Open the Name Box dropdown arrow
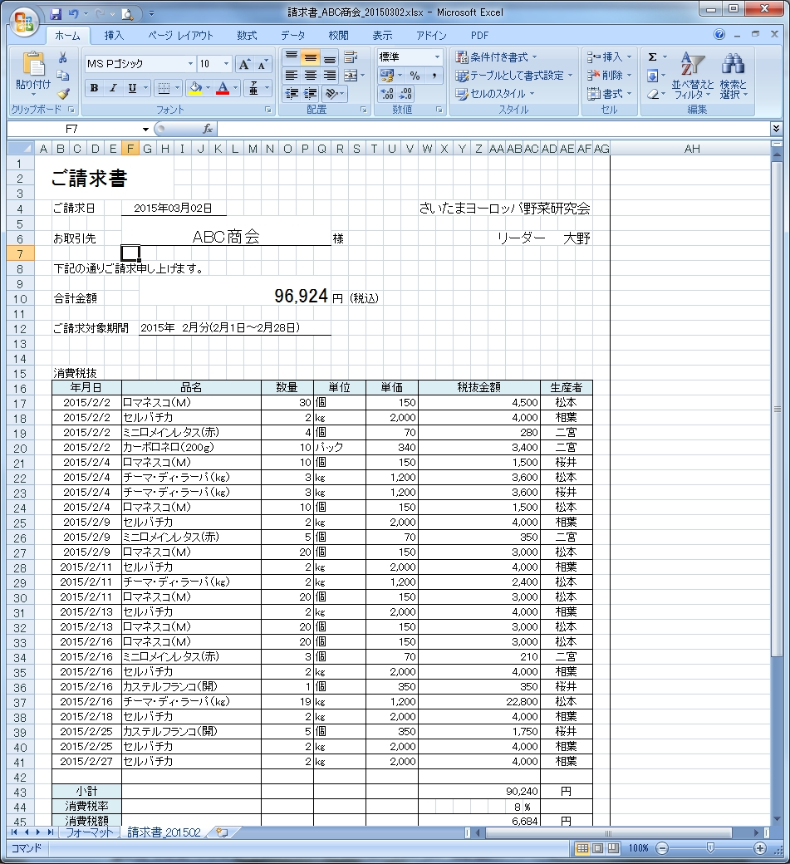 click(x=145, y=129)
